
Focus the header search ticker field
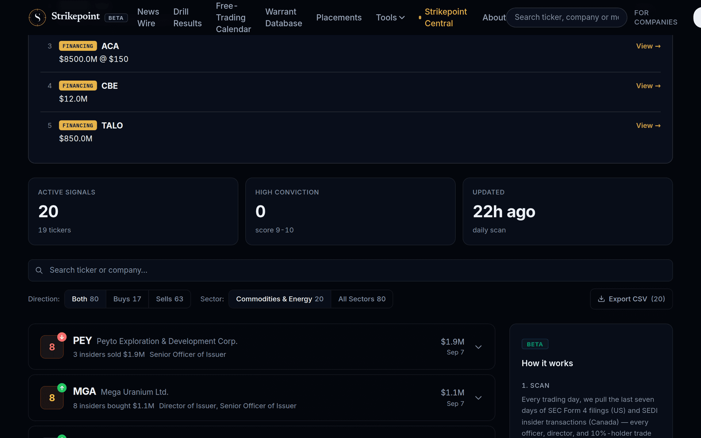[x=566, y=18]
